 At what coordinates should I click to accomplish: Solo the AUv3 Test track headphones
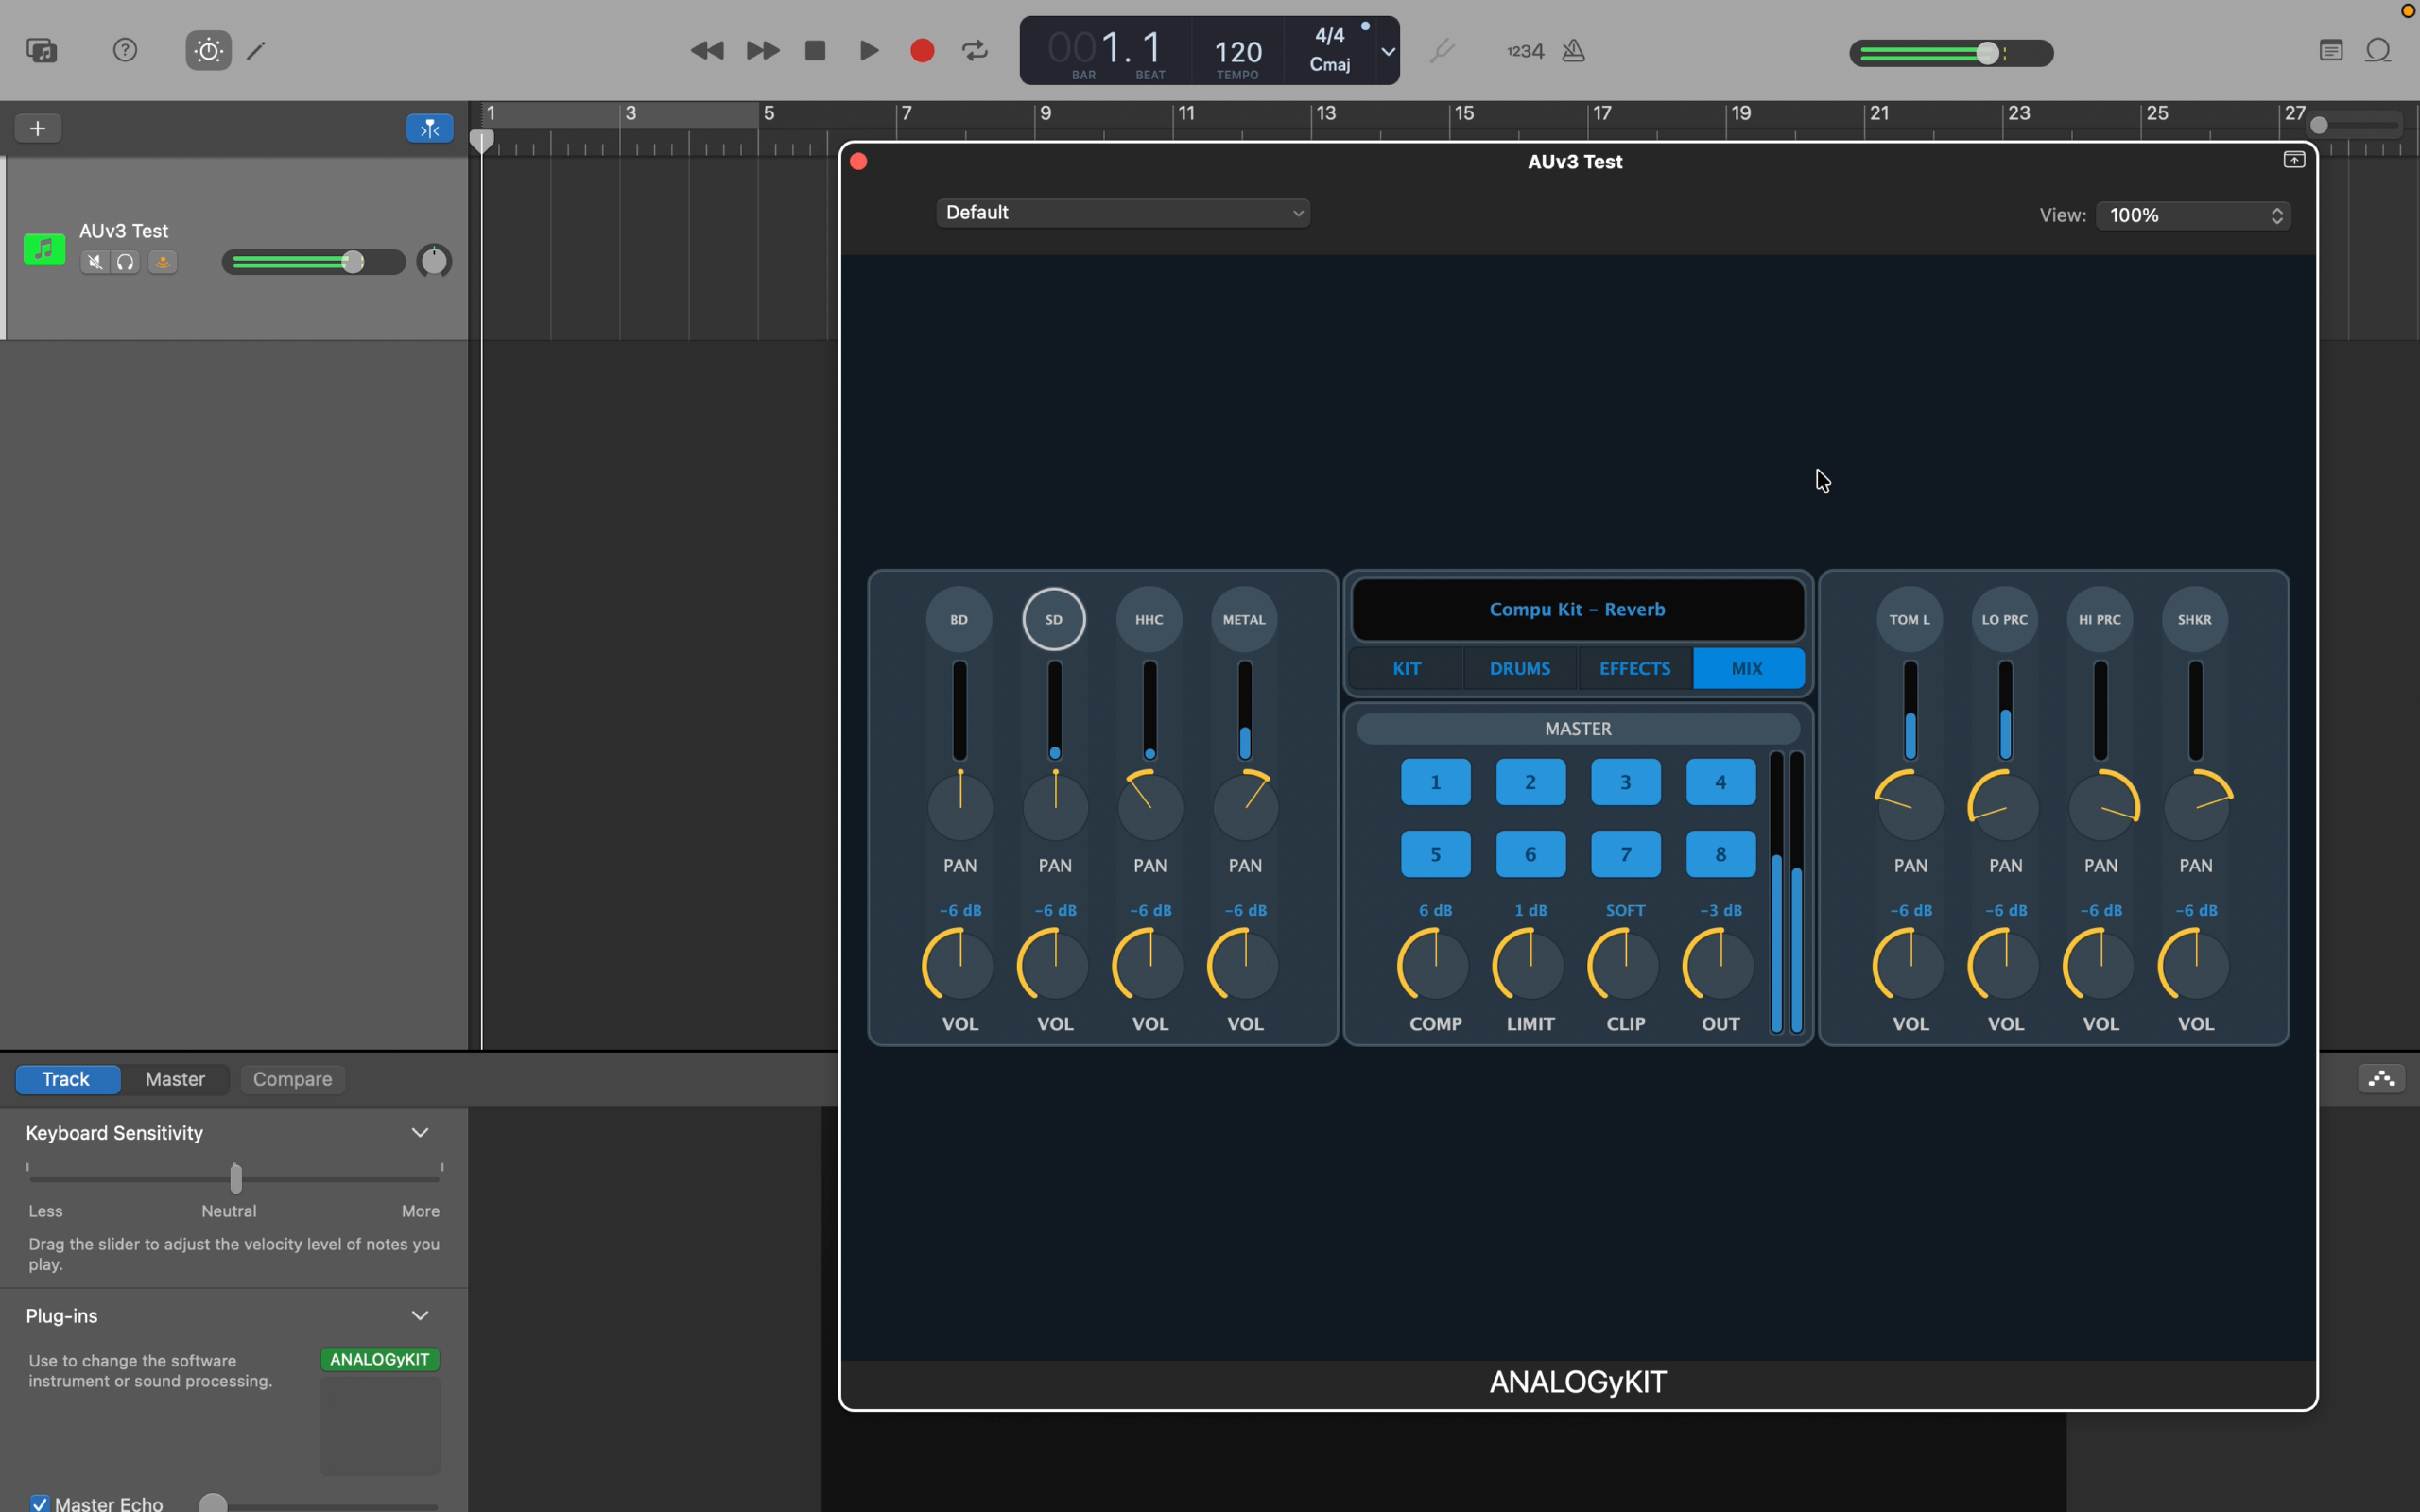point(126,262)
